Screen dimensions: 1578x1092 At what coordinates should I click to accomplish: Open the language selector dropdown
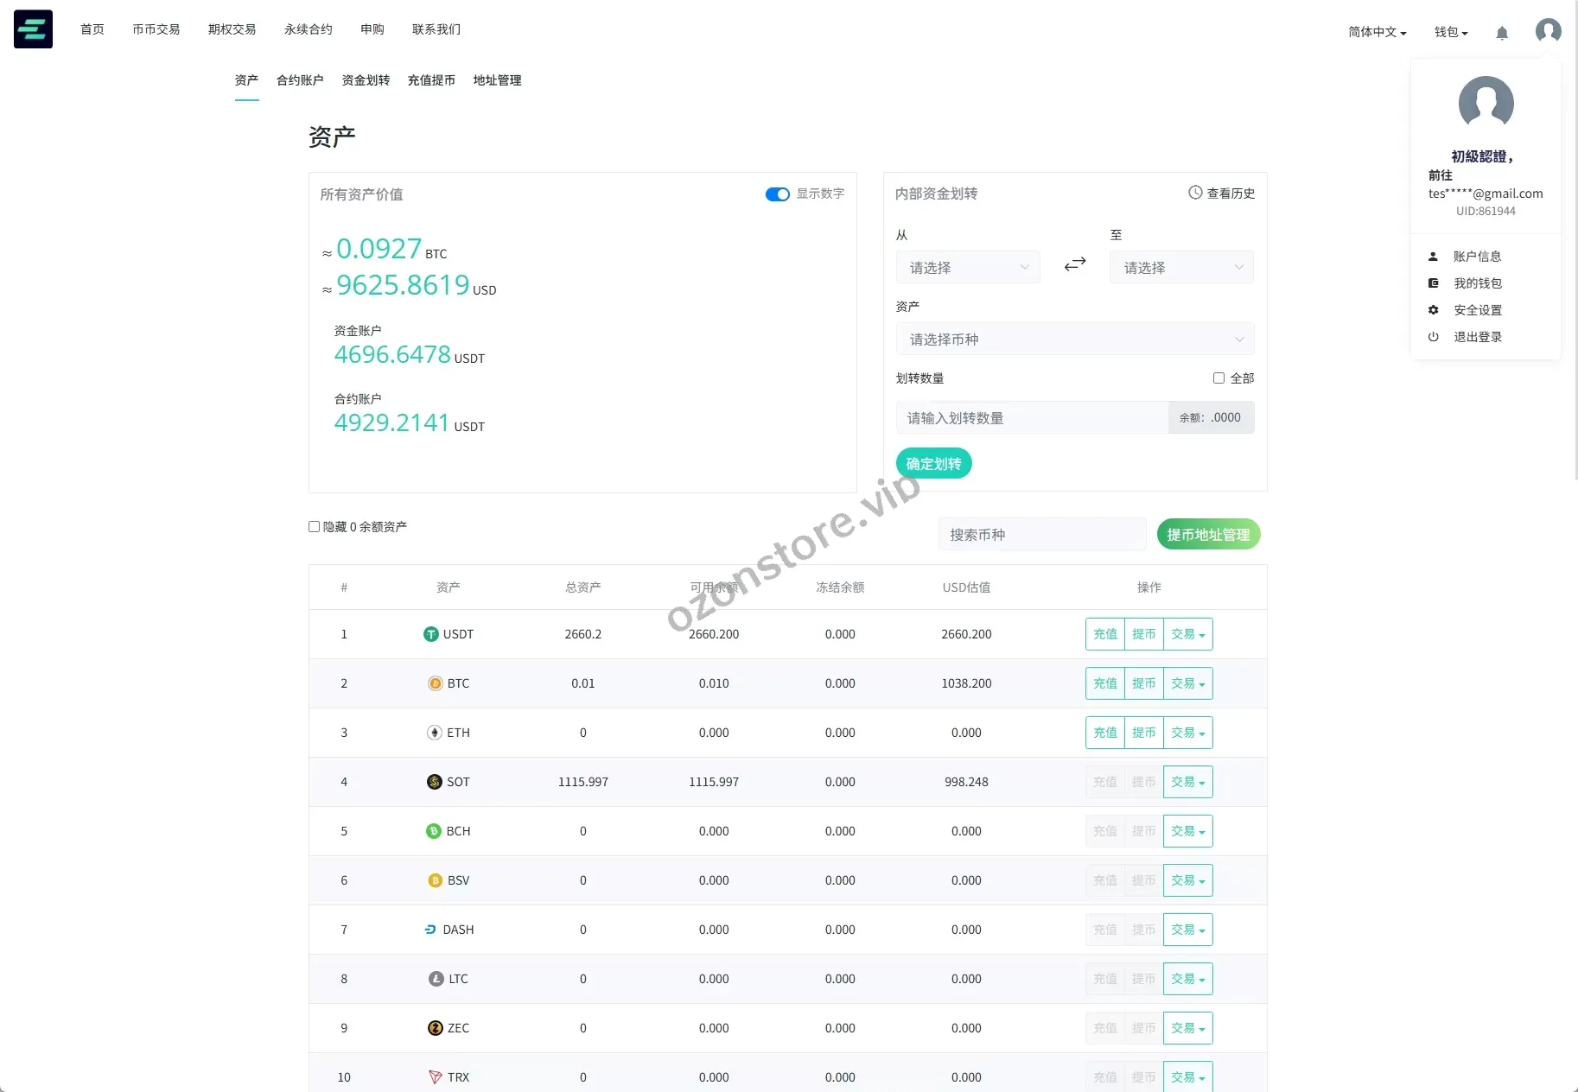click(x=1377, y=32)
